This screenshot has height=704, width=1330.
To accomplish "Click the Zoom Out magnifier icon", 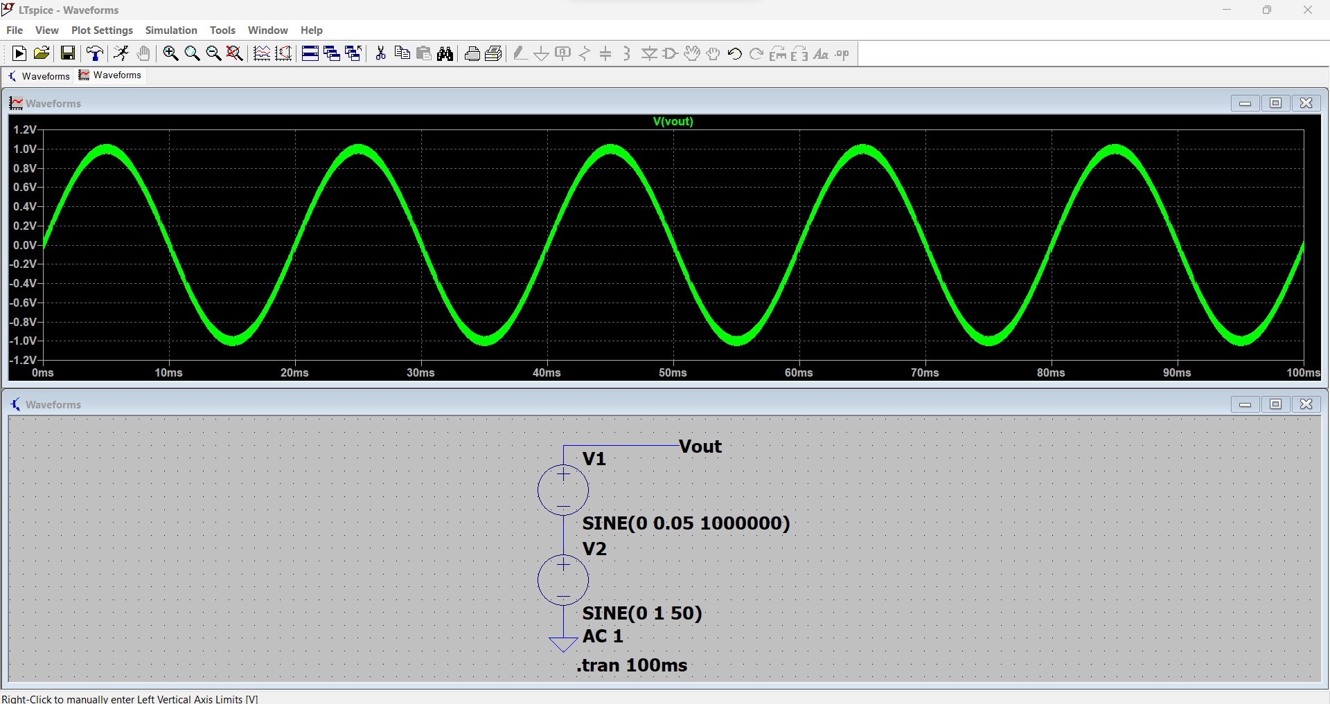I will [x=214, y=53].
